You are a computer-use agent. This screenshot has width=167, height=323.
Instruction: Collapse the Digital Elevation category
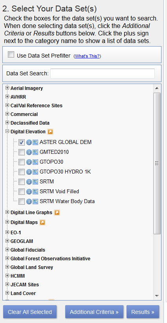pos(7,131)
